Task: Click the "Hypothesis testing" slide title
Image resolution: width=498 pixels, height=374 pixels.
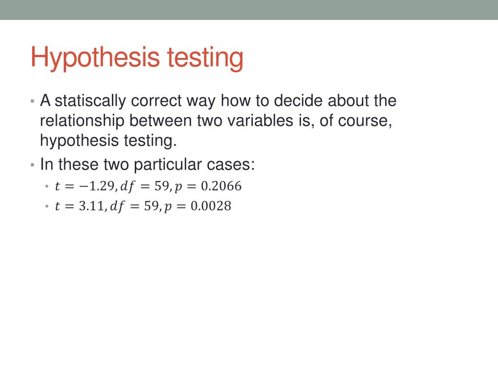Action: (x=137, y=57)
